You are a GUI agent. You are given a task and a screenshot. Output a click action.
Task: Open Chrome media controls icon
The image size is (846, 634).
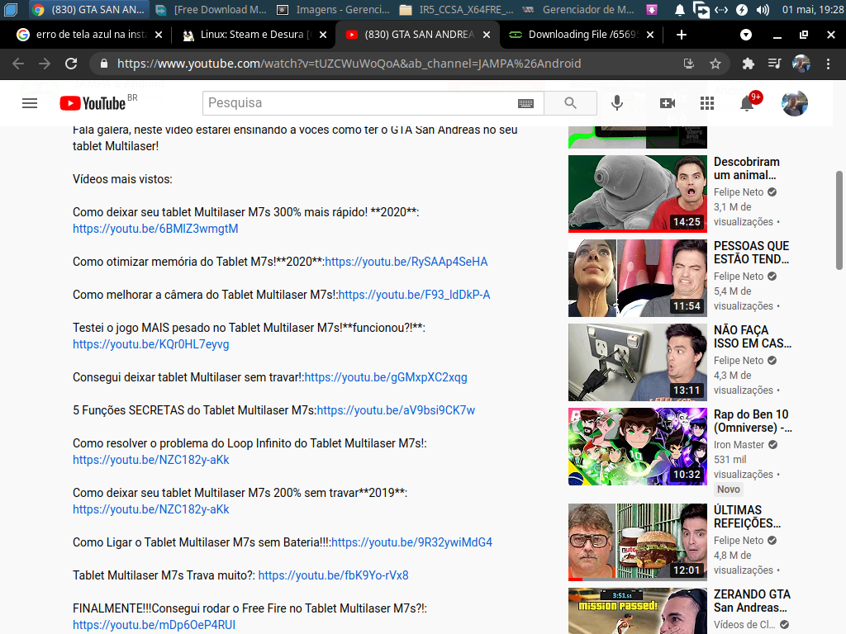point(774,64)
